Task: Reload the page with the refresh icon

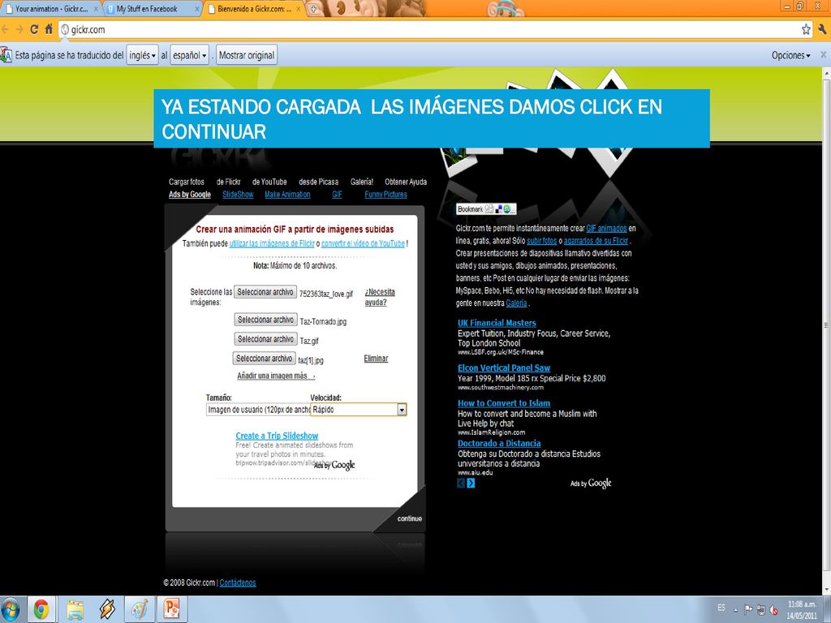Action: [x=34, y=30]
